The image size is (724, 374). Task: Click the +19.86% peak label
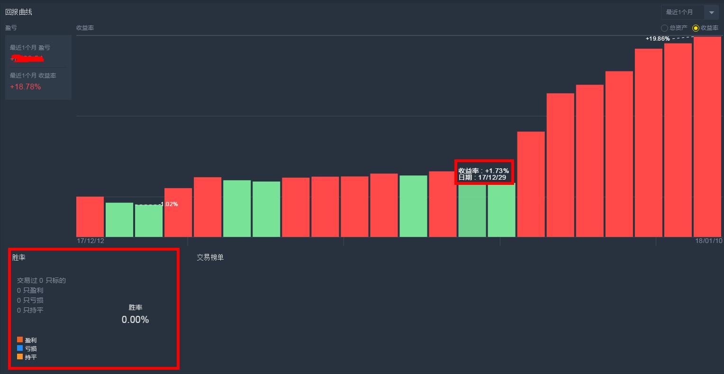658,39
